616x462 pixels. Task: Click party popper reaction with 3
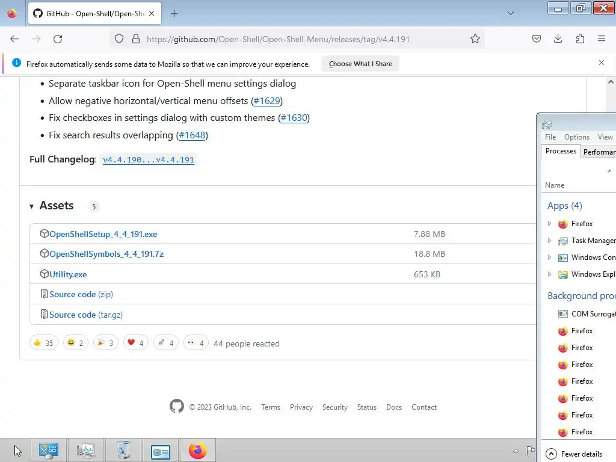coord(106,343)
